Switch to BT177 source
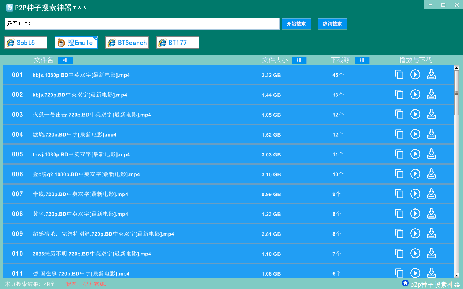The image size is (463, 289). click(x=178, y=43)
